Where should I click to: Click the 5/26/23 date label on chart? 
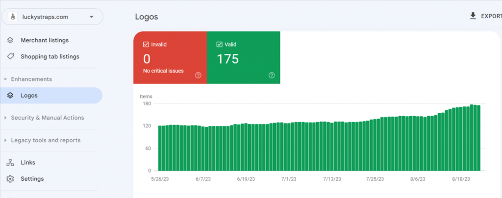point(159,179)
